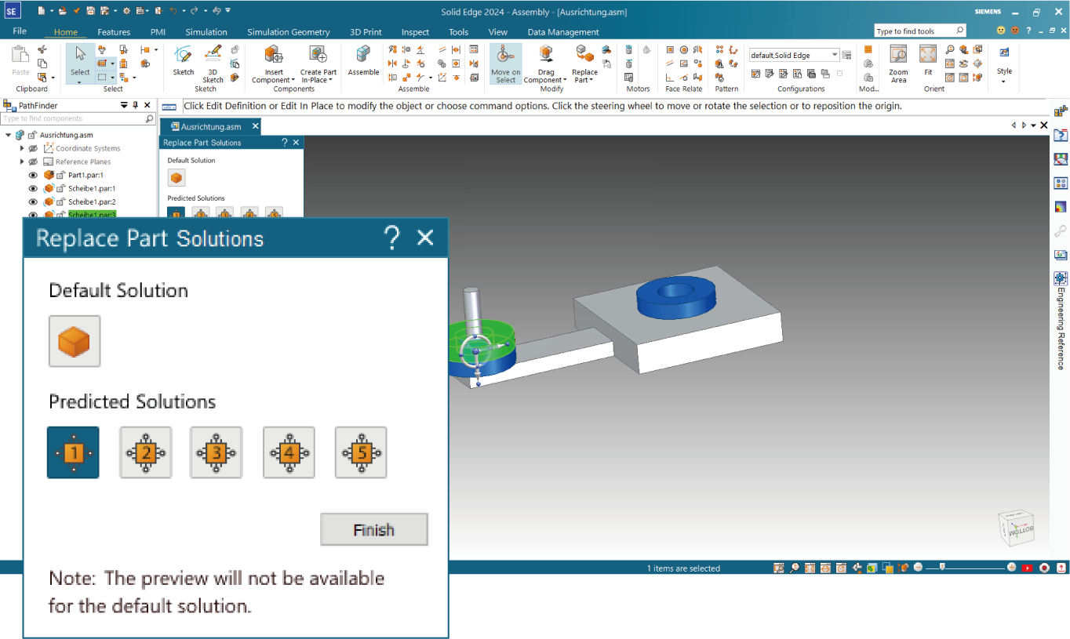The height and width of the screenshot is (639, 1070).
Task: Pin the PathFinder panel with the pushpin
Action: [x=136, y=105]
